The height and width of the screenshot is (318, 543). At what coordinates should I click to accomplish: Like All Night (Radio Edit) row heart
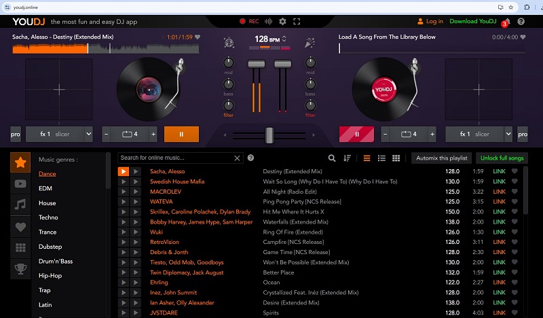click(x=514, y=191)
